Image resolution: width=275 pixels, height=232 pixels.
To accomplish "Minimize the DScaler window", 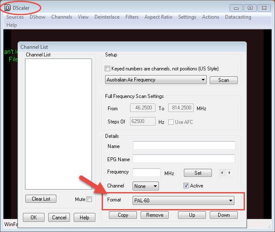I will pos(236,8).
